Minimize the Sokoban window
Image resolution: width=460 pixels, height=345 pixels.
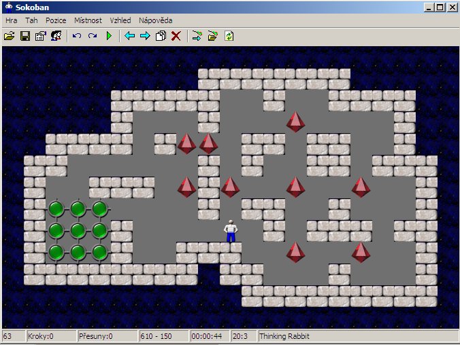pyautogui.click(x=429, y=7)
